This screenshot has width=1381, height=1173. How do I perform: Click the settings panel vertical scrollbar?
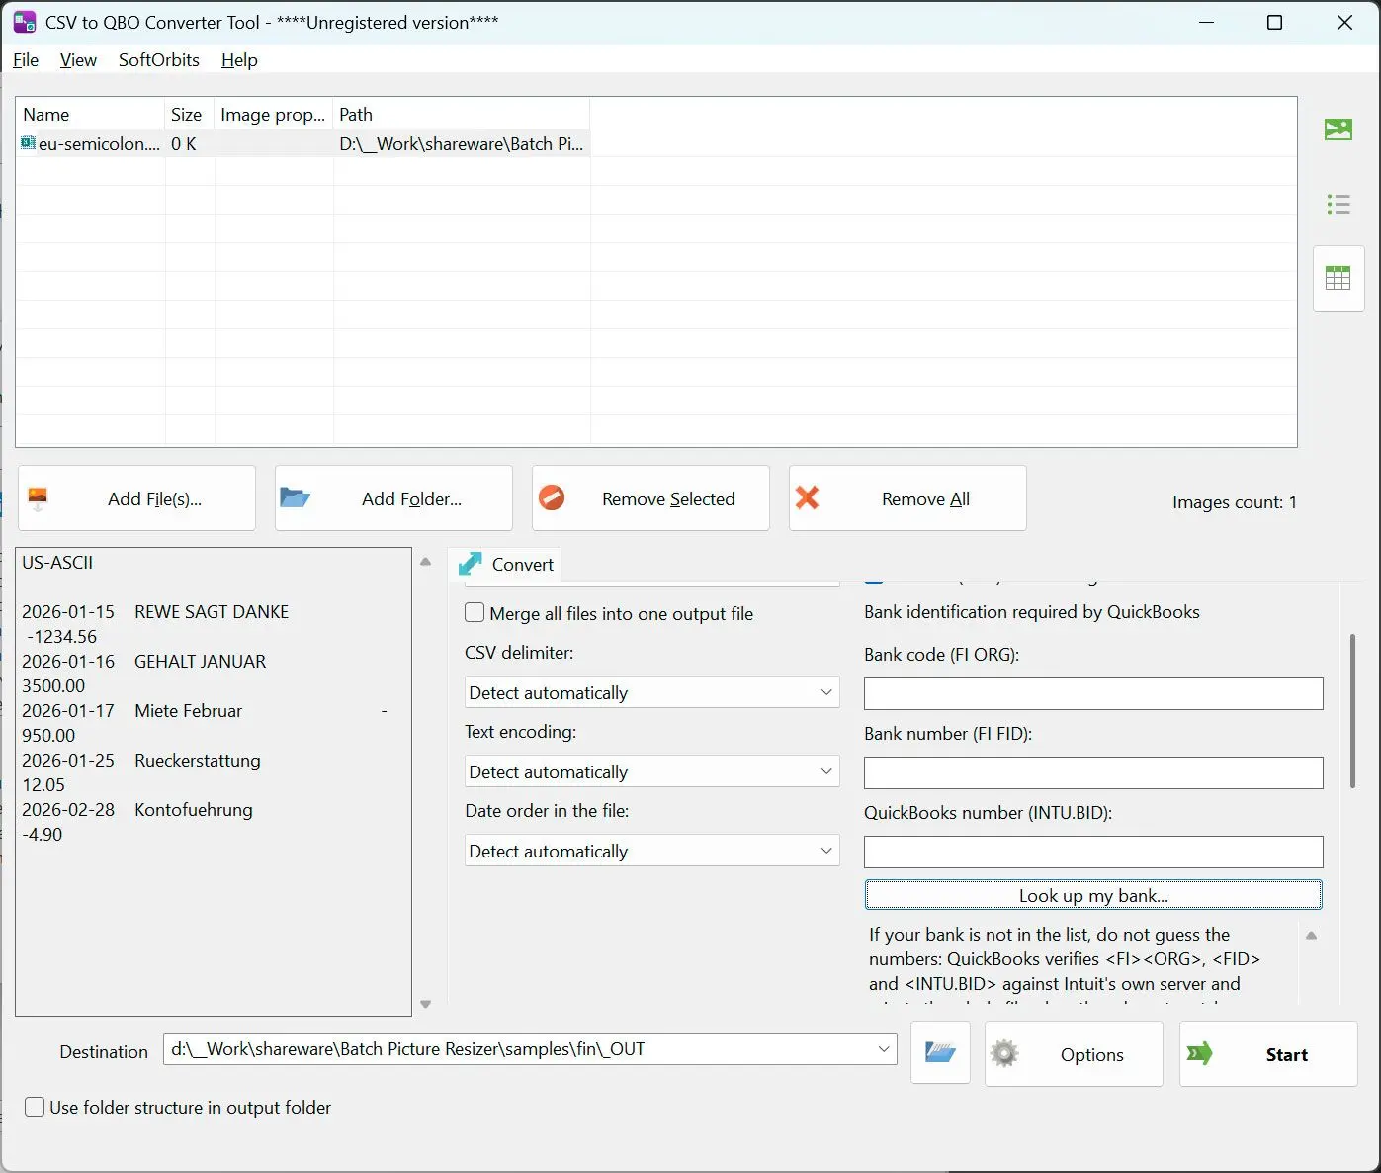[1352, 710]
